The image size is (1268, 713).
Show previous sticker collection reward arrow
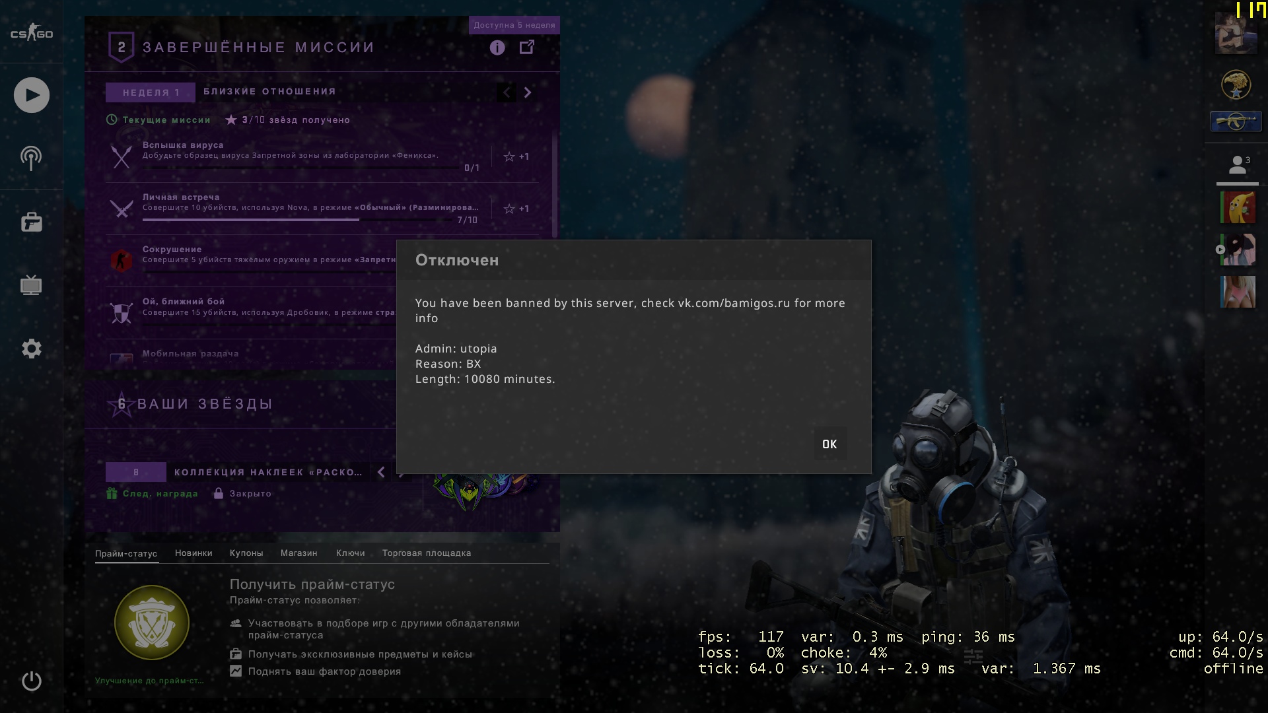[x=381, y=472]
